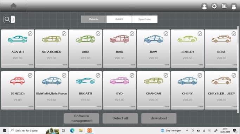The height and width of the screenshot is (134, 240).
Task: Switch to the Vehicle tab
Action: [x=94, y=19]
